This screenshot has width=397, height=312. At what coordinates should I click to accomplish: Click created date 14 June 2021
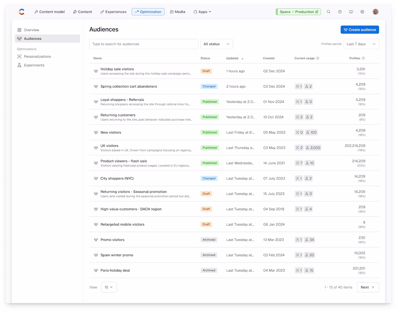(274, 163)
